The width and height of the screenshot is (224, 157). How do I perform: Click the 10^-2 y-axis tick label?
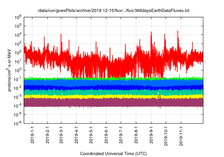pos(17,88)
